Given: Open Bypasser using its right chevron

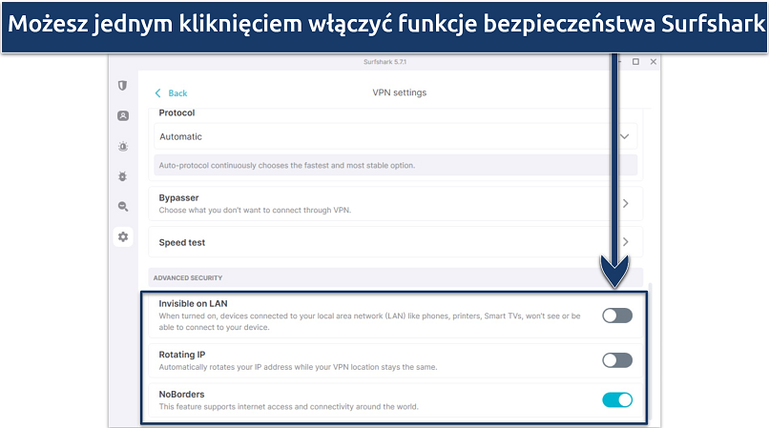Looking at the screenshot, I should click(x=626, y=203).
